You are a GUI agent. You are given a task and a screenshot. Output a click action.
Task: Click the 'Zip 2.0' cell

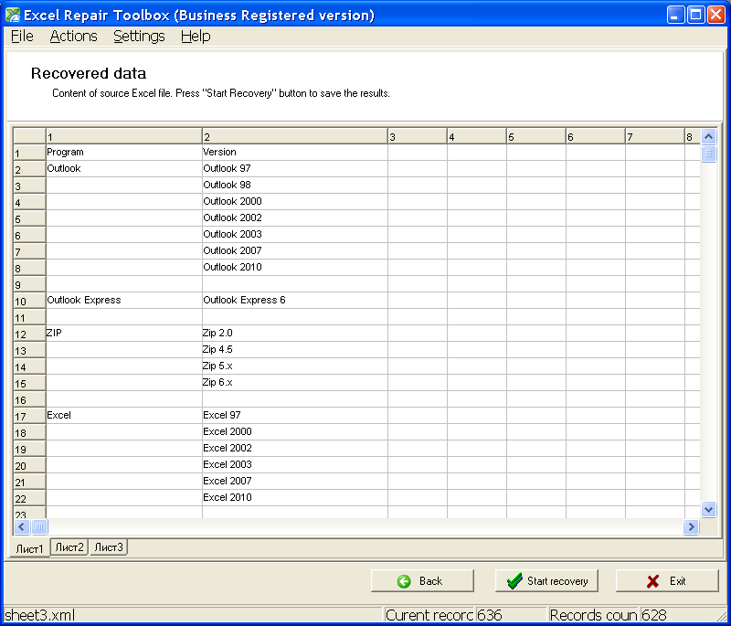pyautogui.click(x=294, y=333)
